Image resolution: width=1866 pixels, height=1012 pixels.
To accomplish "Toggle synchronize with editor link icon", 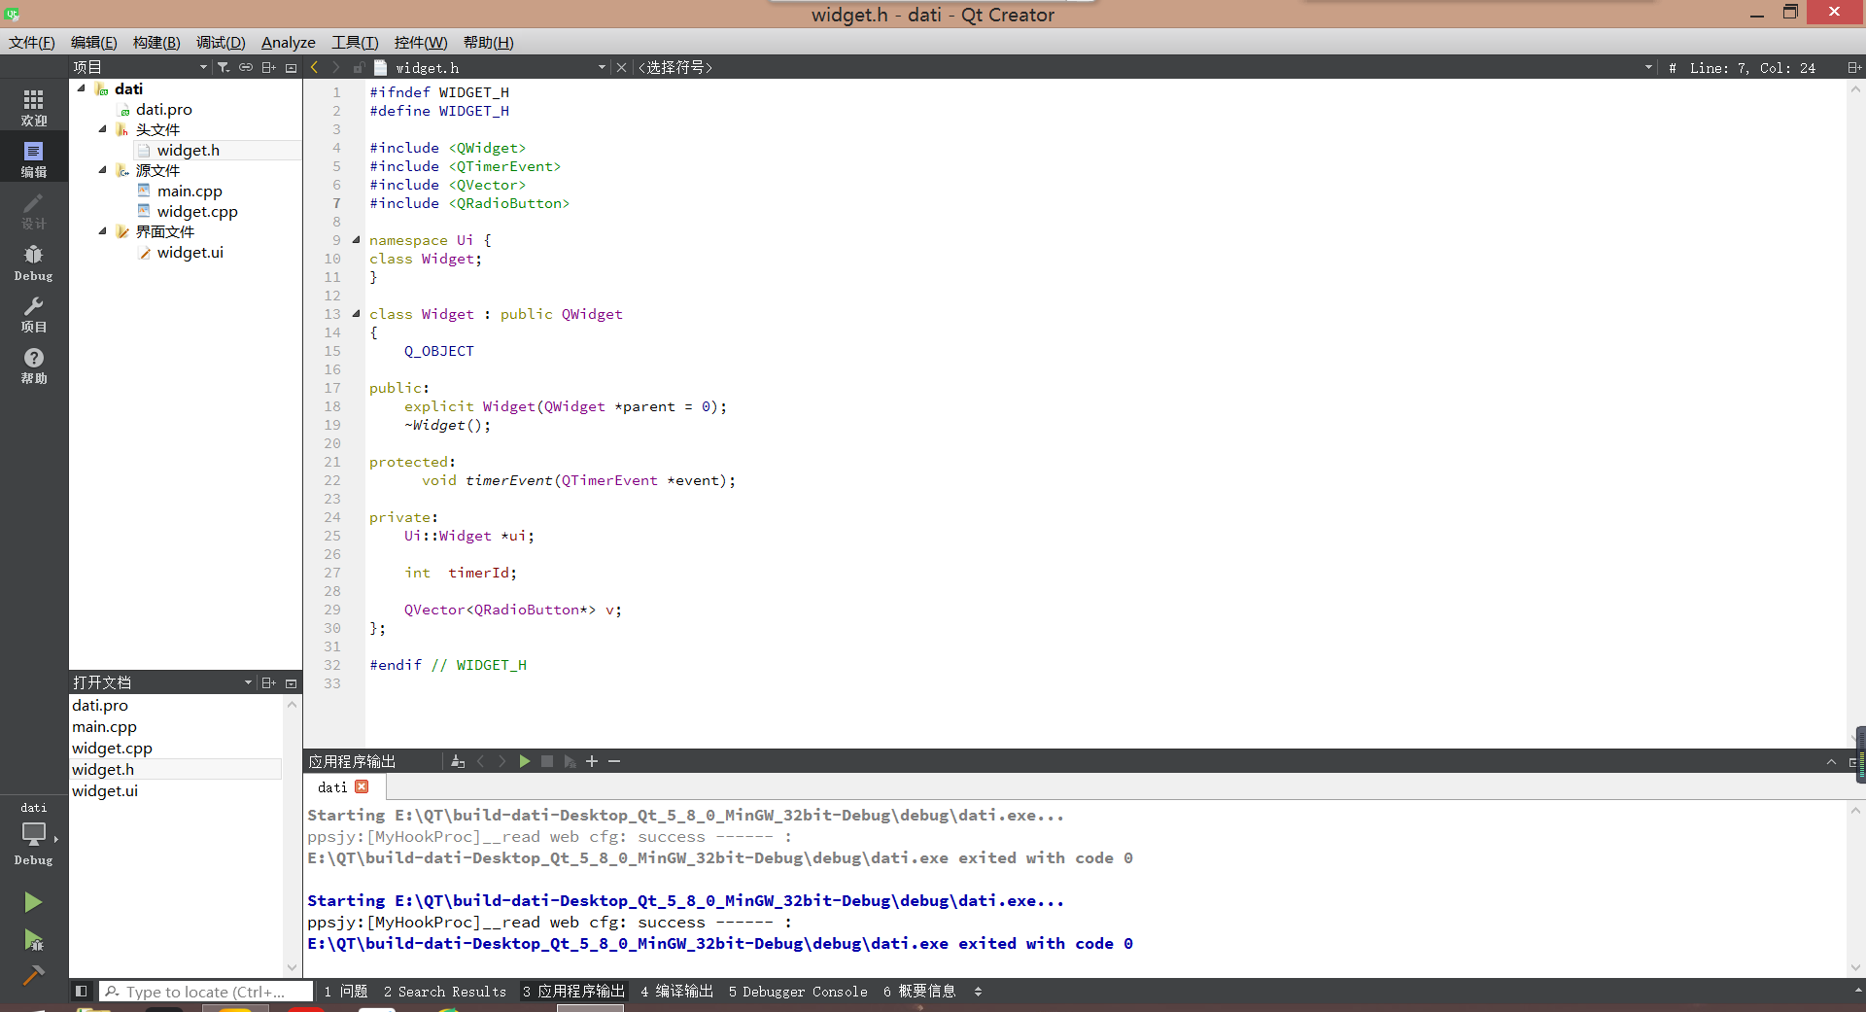I will tap(246, 67).
